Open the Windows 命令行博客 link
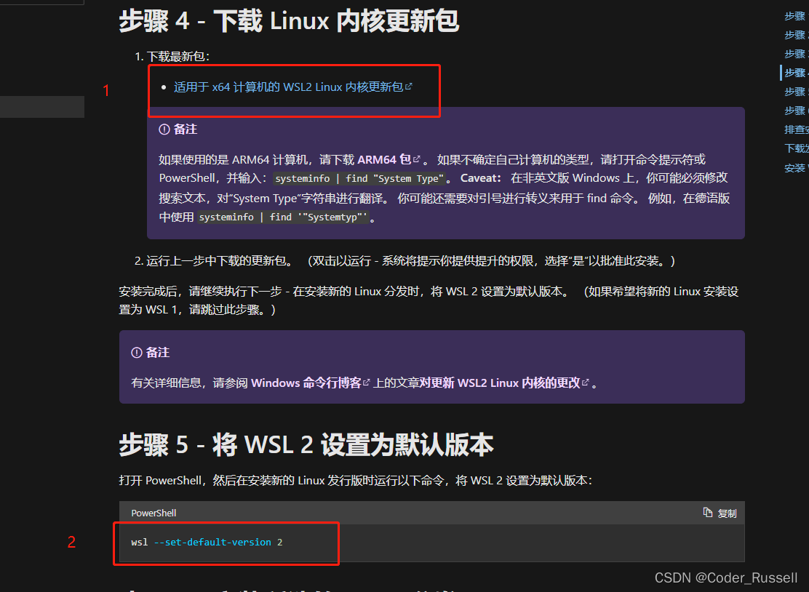809x592 pixels. (x=306, y=383)
